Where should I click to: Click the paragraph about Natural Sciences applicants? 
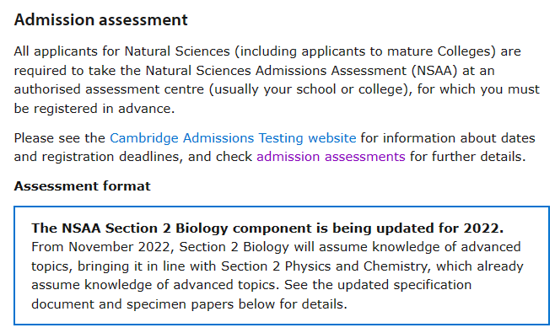(277, 80)
